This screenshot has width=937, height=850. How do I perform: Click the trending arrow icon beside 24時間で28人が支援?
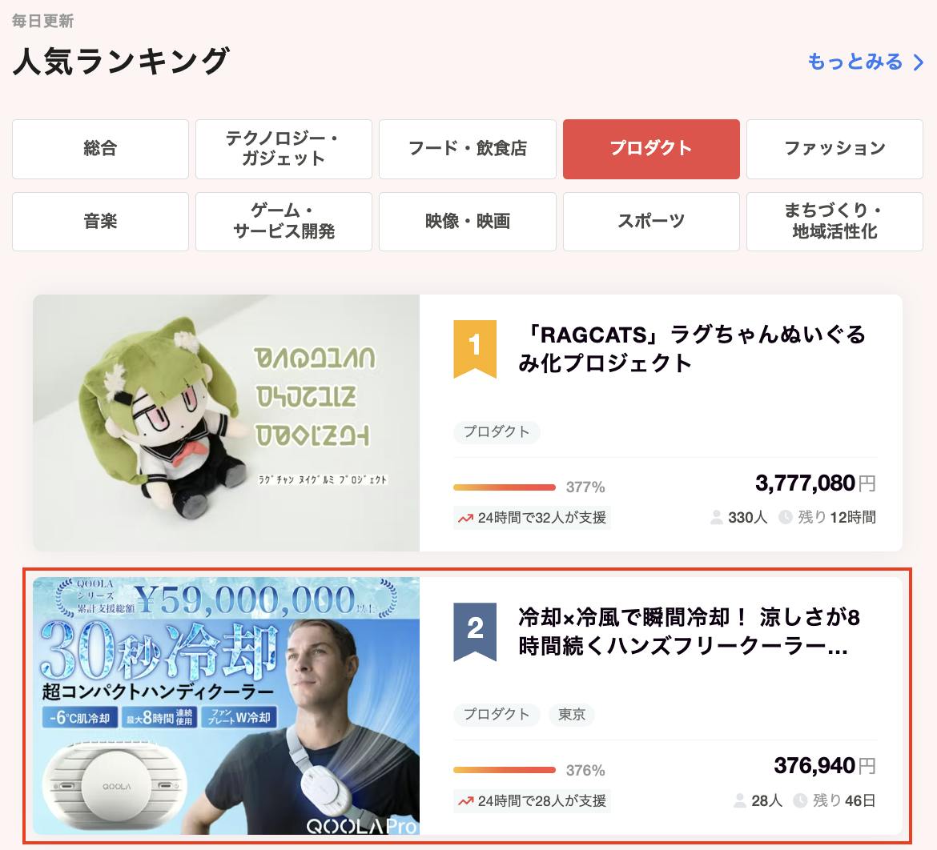coord(465,802)
